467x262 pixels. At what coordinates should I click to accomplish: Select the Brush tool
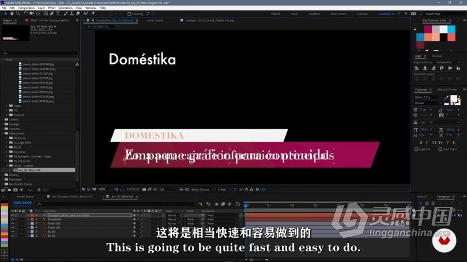66,14
